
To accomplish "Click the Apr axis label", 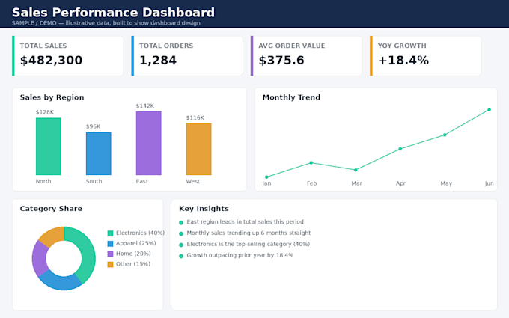I will (x=400, y=183).
